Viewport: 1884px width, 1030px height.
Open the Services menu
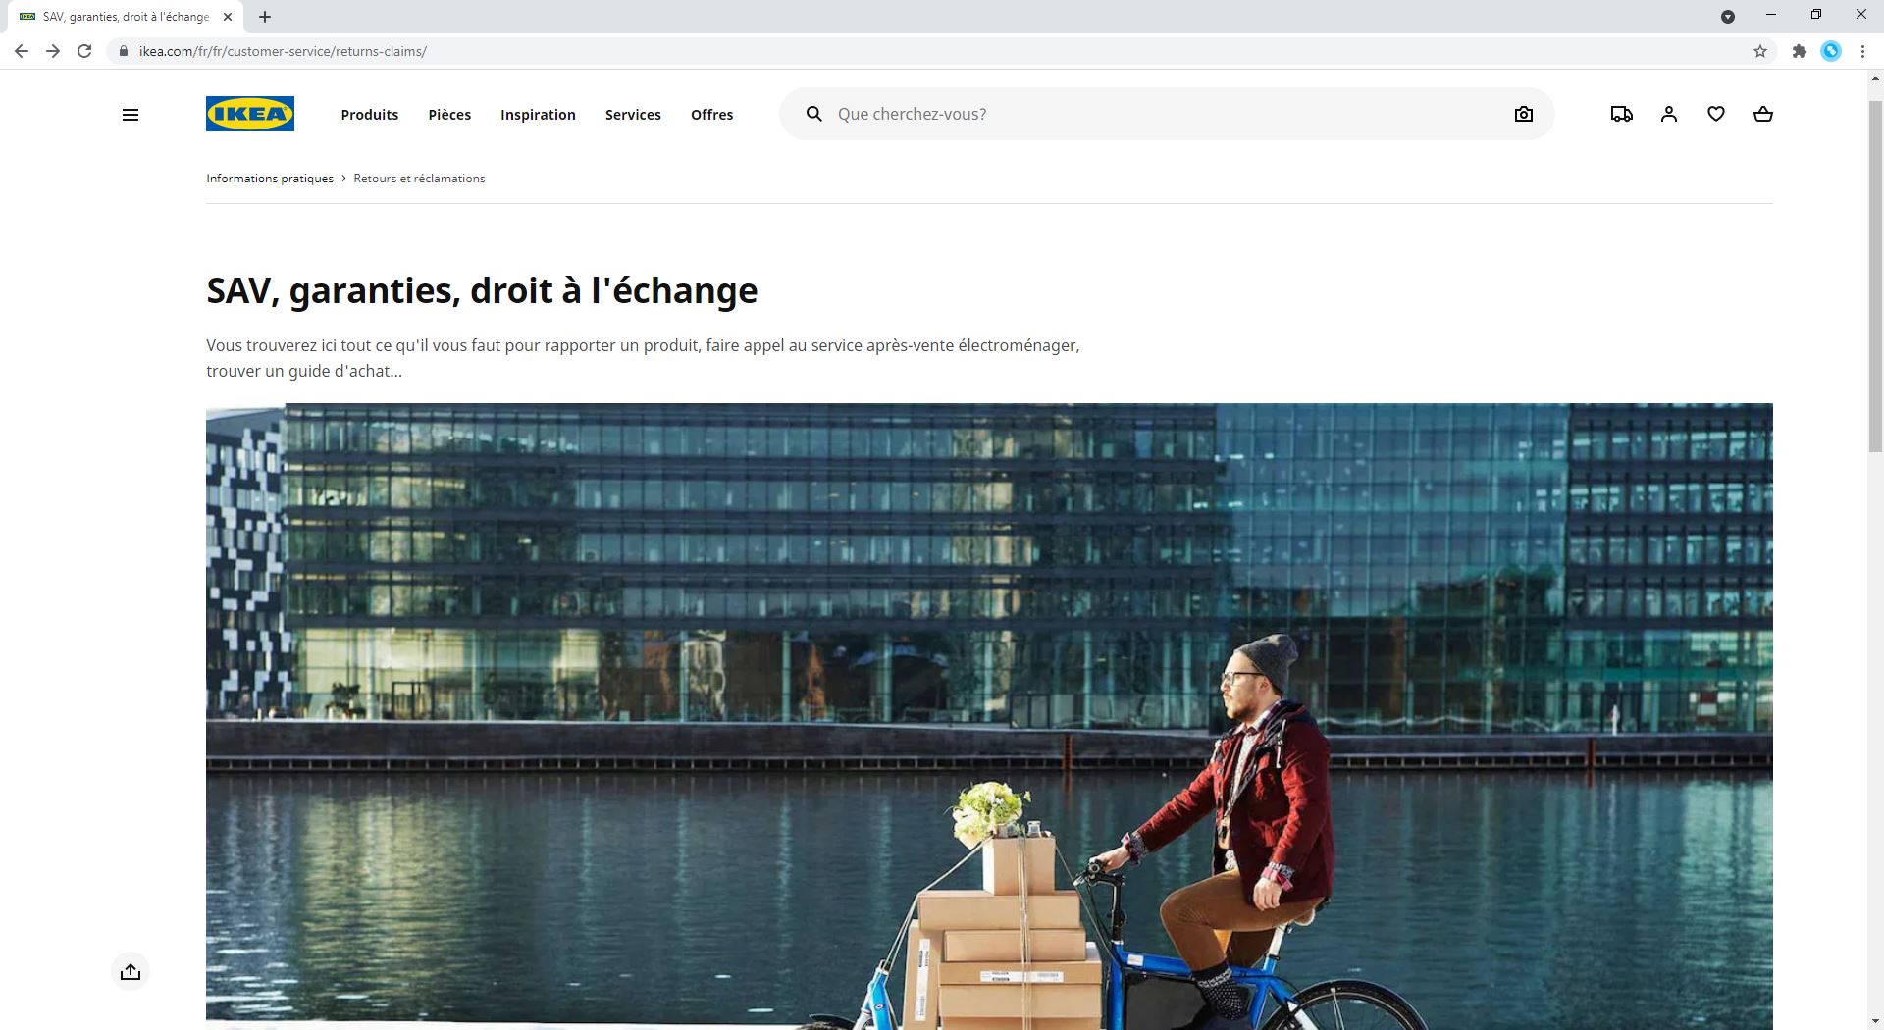(633, 115)
